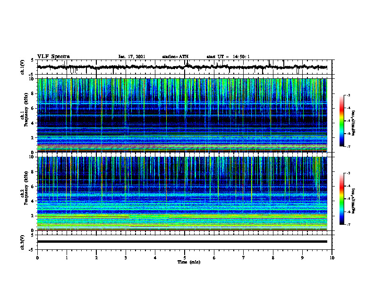Click time axis tick label "9"
The image size is (374, 289).
[x=302, y=258]
